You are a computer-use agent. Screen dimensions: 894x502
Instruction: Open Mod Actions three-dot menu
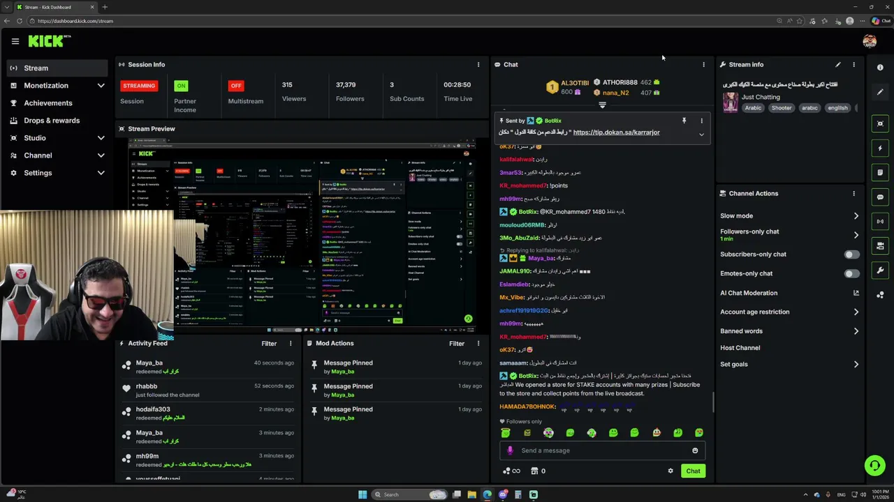478,343
